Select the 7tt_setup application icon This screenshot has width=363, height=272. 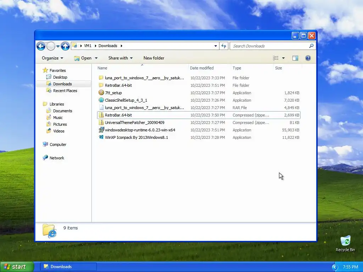101,92
